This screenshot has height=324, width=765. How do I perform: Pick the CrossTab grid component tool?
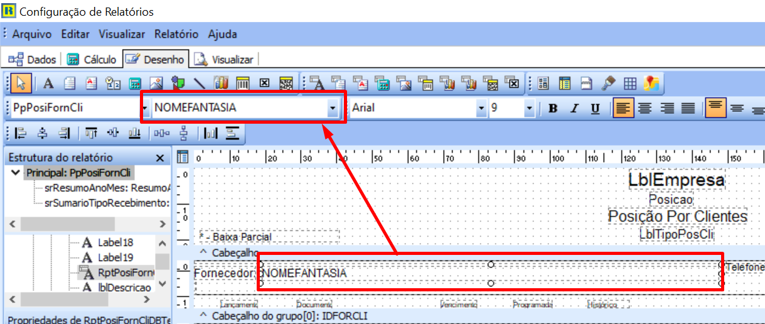click(630, 82)
